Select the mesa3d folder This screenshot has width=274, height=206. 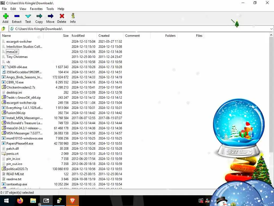pos(12,52)
